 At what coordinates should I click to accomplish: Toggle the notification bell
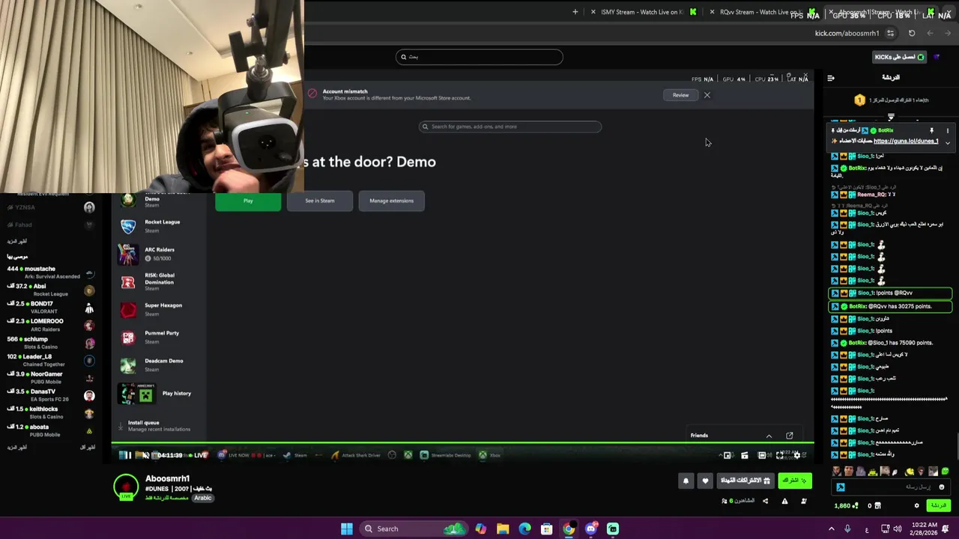686,481
